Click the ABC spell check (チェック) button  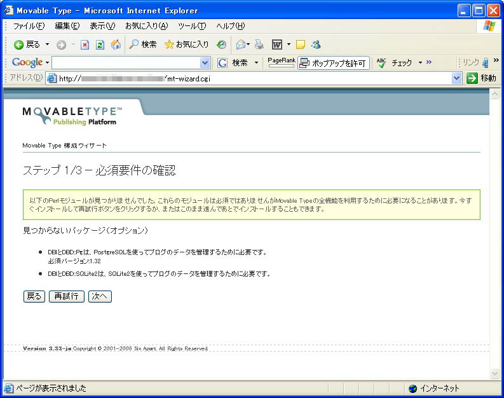(x=394, y=63)
